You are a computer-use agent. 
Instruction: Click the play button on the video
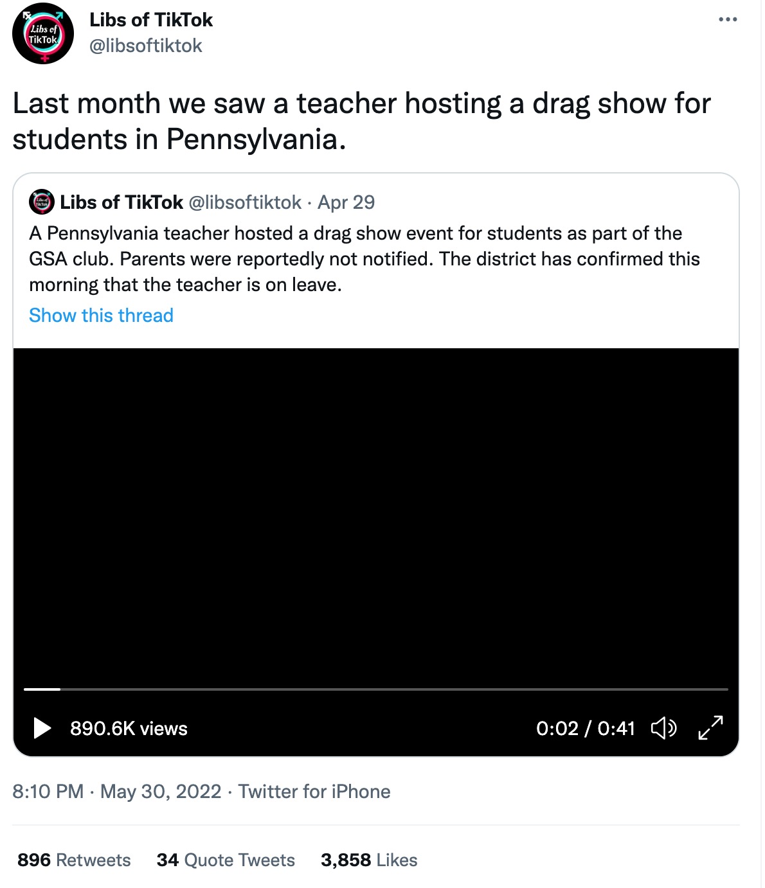42,728
